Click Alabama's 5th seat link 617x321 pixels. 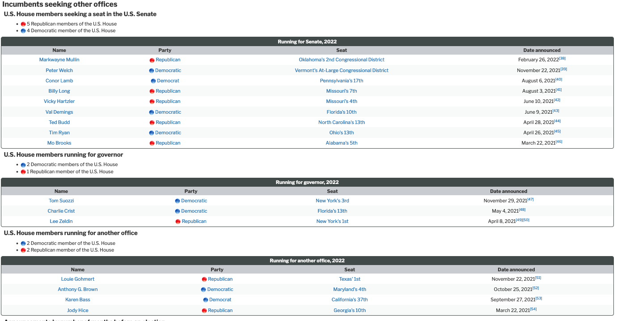(342, 143)
